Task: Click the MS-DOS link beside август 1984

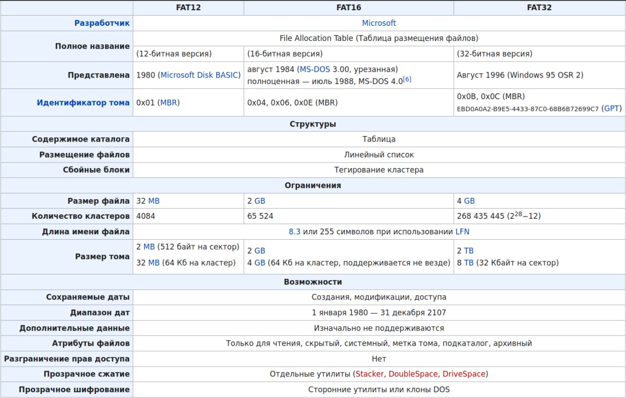Action: [x=315, y=69]
